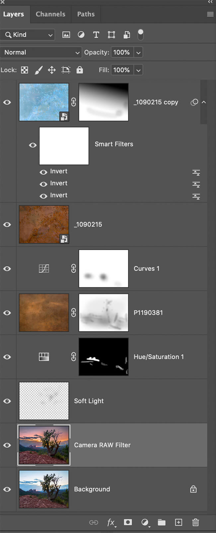The width and height of the screenshot is (216, 533).
Task: Delete layer using trash icon
Action: coord(195,522)
